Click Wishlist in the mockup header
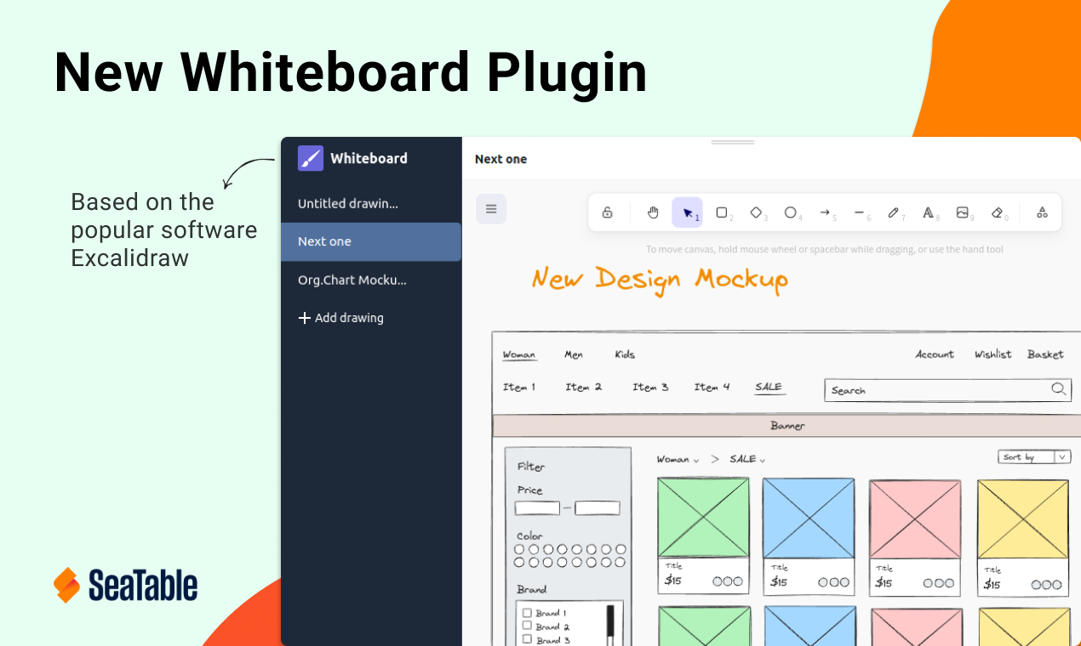This screenshot has height=646, width=1081. pos(993,354)
